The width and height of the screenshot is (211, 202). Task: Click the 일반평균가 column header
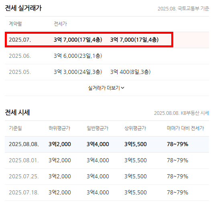pyautogui.click(x=97, y=128)
